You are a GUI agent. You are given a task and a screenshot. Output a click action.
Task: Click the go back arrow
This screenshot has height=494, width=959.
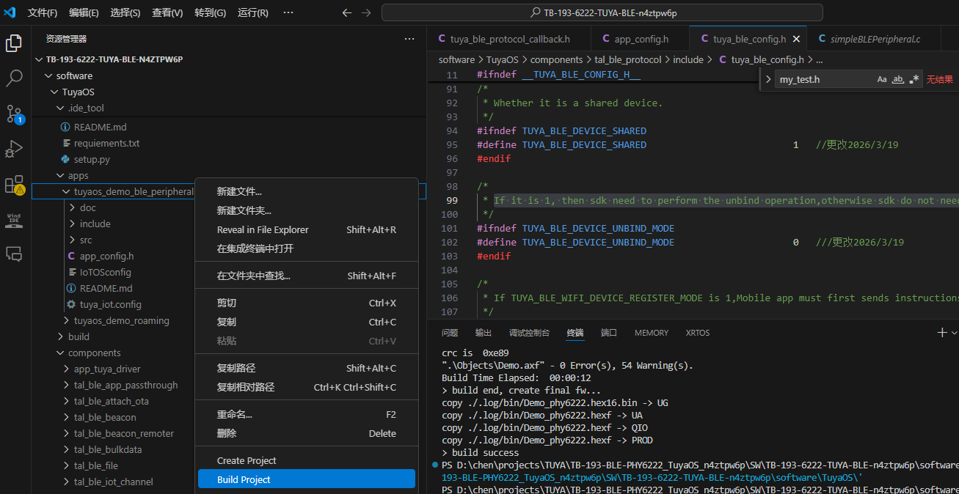pos(347,13)
